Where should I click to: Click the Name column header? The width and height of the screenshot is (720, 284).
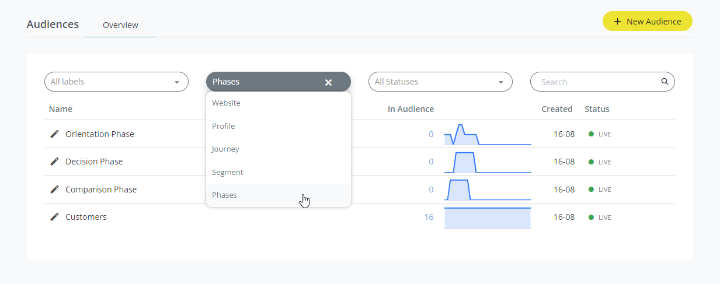61,109
